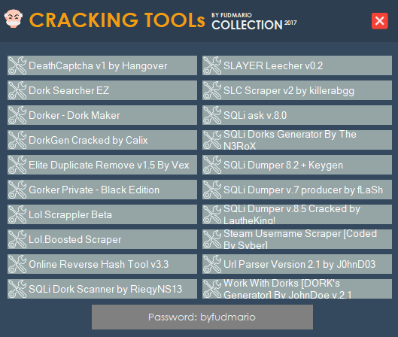398x337 pixels.
Task: Click the wrench icon beside Lol Scrappler Beta
Action: coord(17,214)
